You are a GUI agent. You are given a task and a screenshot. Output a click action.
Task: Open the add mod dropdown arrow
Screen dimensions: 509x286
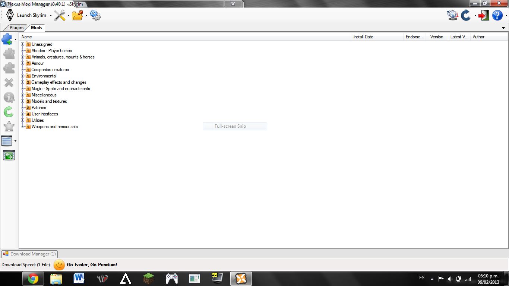point(15,39)
